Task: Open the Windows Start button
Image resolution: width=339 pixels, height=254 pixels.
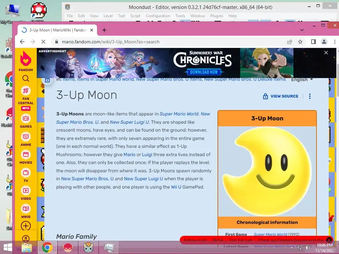Action: [x=8, y=247]
